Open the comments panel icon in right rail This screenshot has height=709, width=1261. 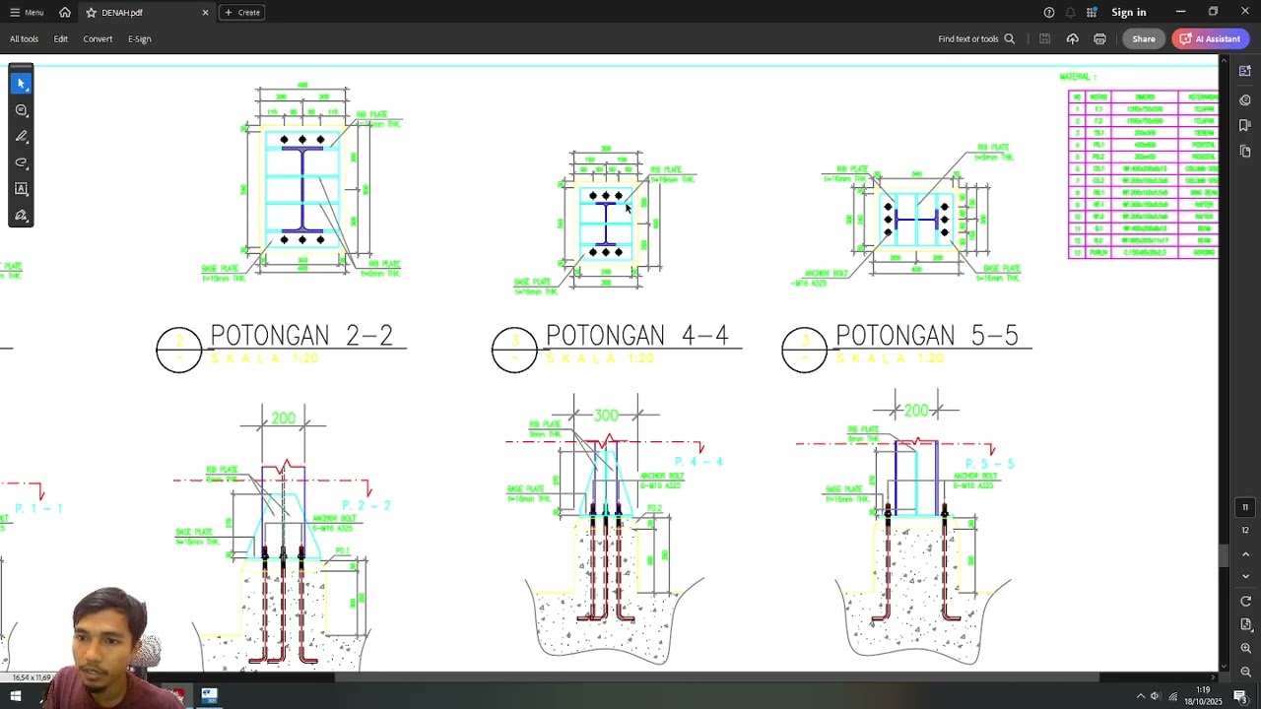[1246, 100]
